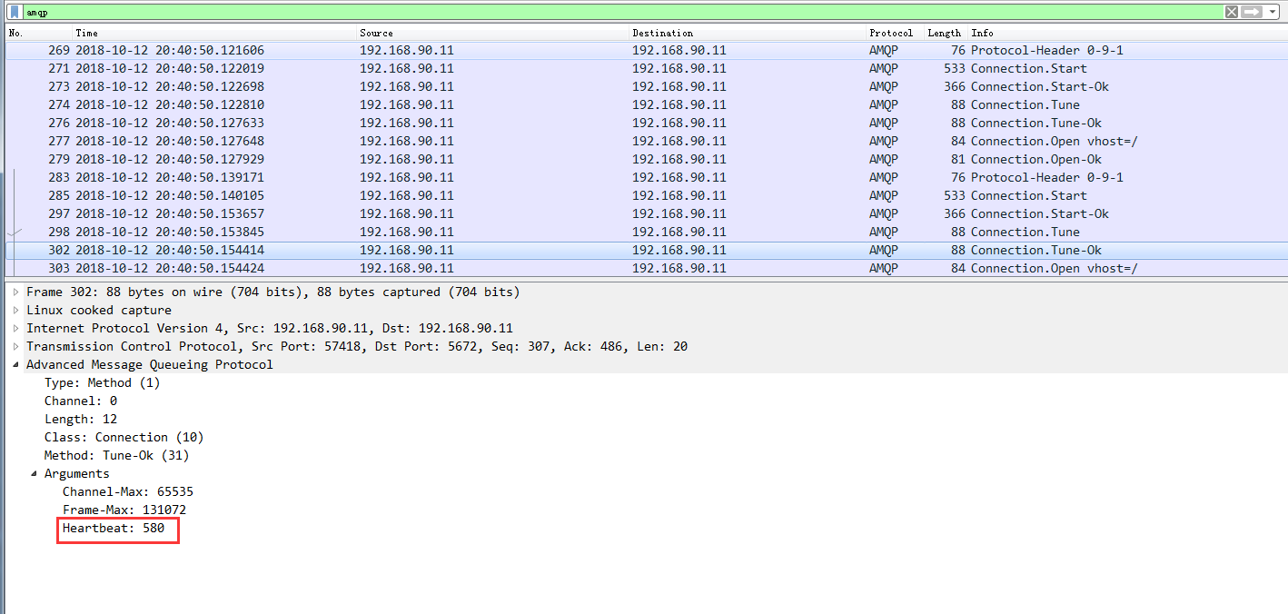The height and width of the screenshot is (614, 1288).
Task: Click the Internet Protocol Version 4 summary line
Action: pyautogui.click(x=270, y=328)
